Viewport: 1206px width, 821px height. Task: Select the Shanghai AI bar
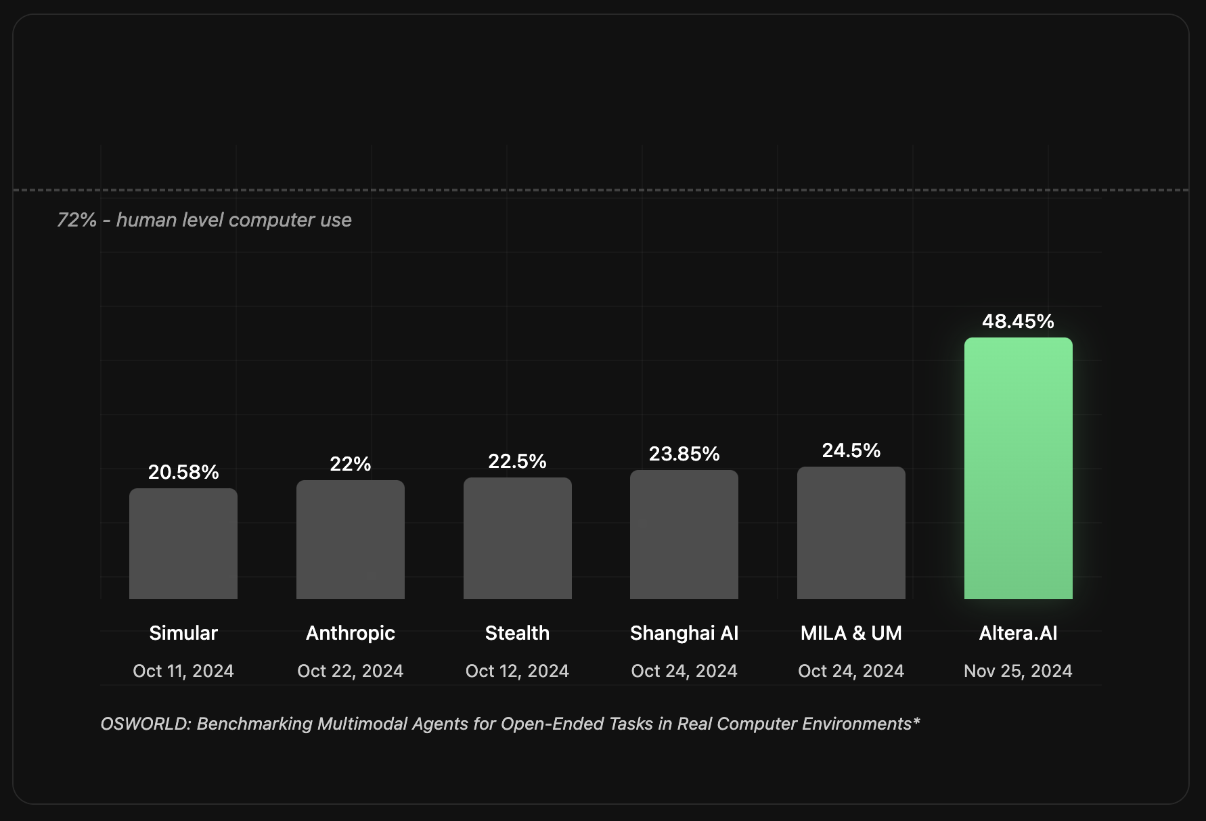coord(684,534)
